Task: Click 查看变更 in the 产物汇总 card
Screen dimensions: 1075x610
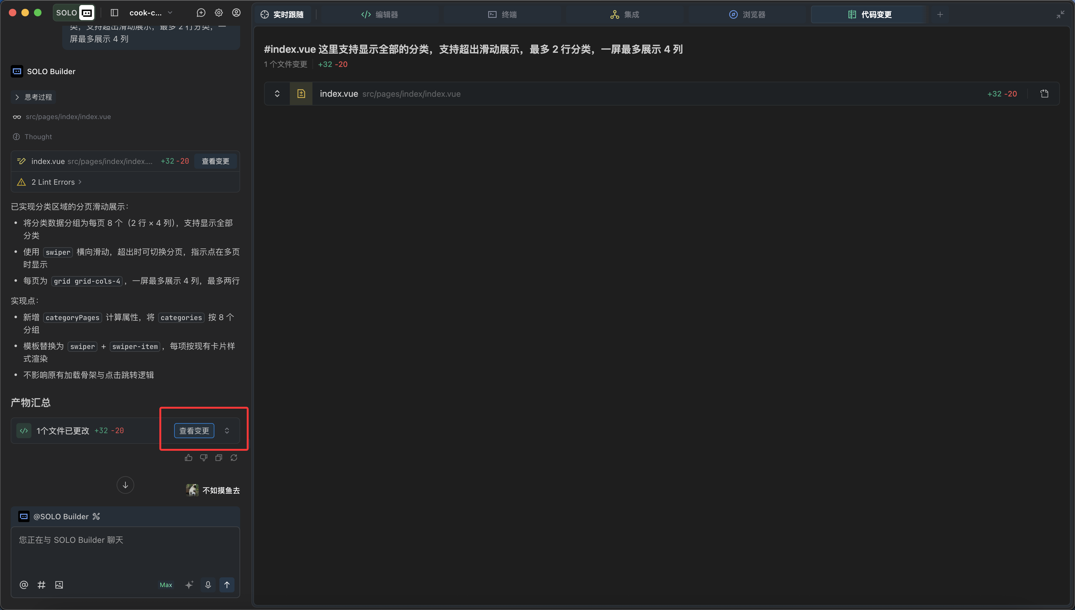Action: pos(194,430)
